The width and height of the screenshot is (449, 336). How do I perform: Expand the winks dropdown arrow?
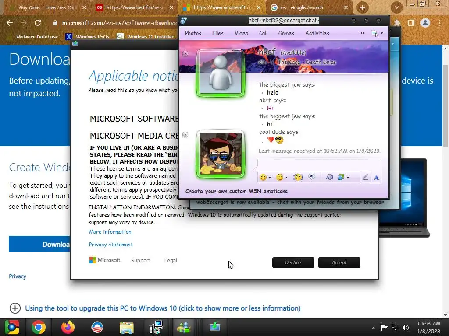pos(286,178)
